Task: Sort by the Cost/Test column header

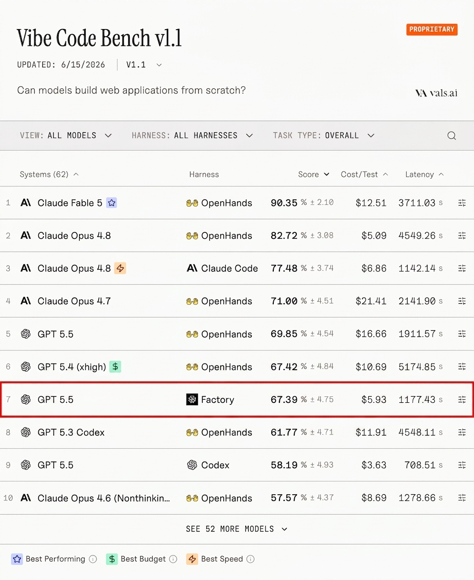Action: click(x=364, y=174)
